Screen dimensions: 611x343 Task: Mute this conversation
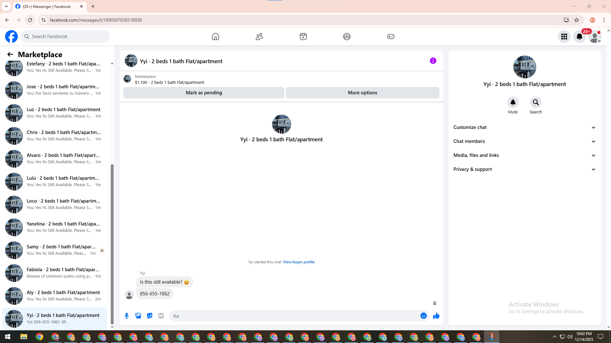pos(513,102)
